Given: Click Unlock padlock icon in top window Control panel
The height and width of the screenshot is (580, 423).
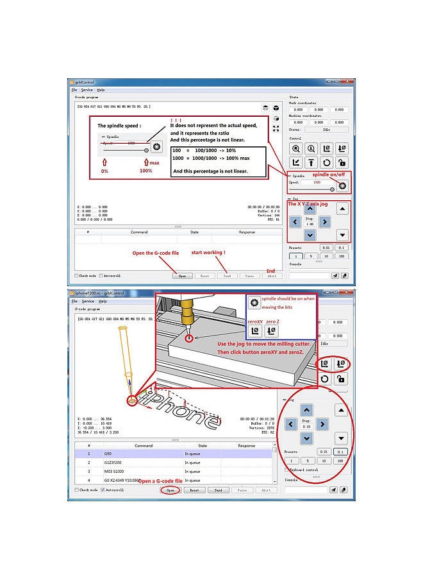Looking at the screenshot, I should pyautogui.click(x=342, y=163).
